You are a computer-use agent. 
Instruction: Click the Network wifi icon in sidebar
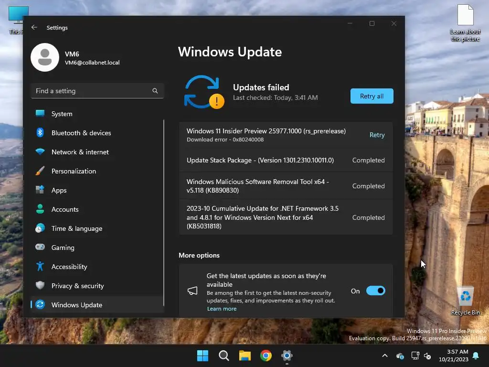(40, 151)
